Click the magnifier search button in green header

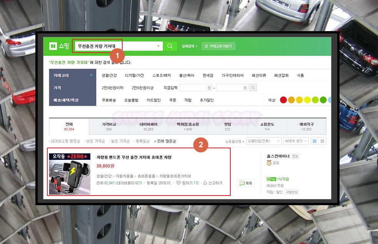tap(170, 46)
